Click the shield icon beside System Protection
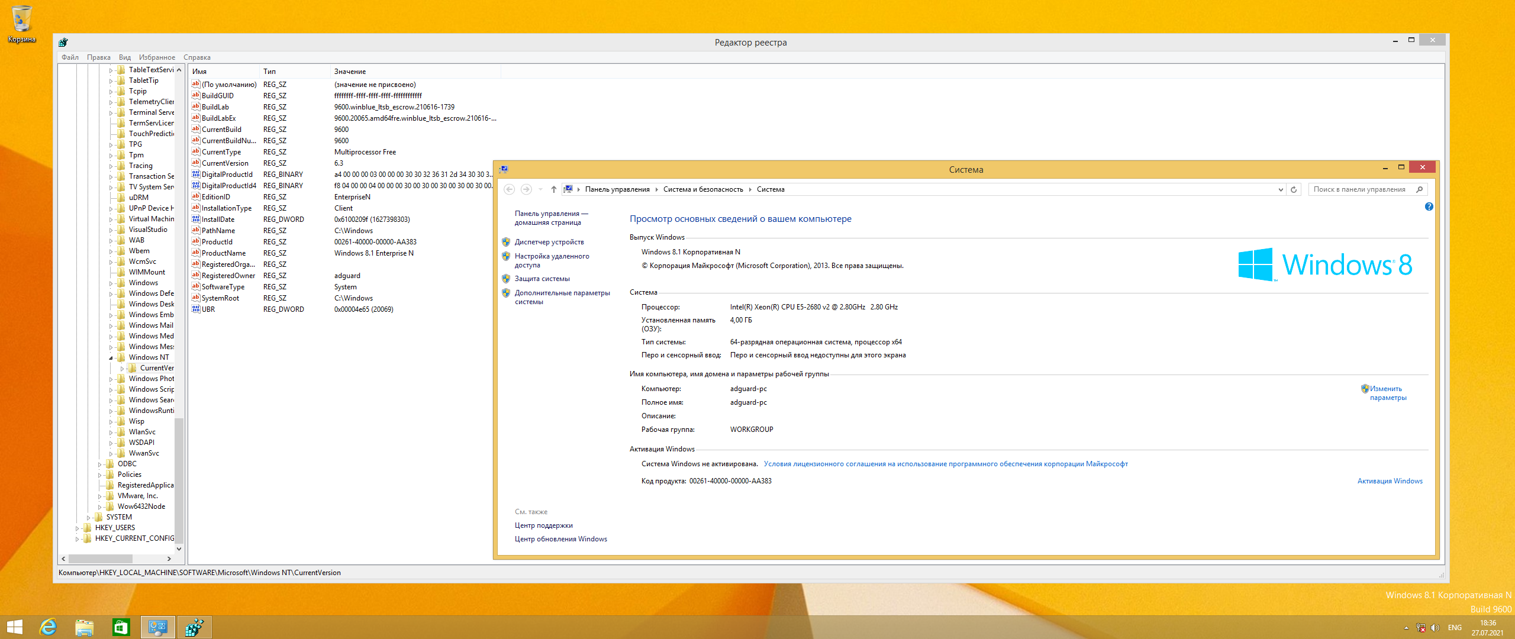Screen dimensions: 1515x639 (x=506, y=279)
